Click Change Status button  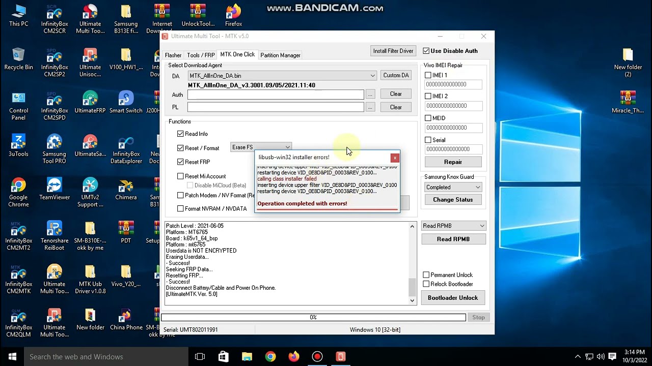click(453, 200)
